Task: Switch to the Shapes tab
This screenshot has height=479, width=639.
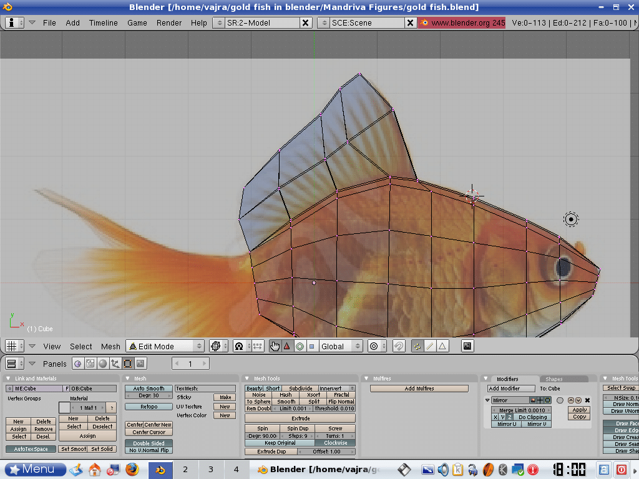Action: tap(554, 379)
